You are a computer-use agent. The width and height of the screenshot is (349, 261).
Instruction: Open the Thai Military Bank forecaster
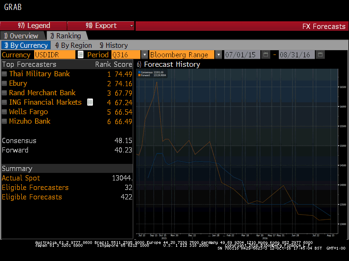pyautogui.click(x=39, y=74)
